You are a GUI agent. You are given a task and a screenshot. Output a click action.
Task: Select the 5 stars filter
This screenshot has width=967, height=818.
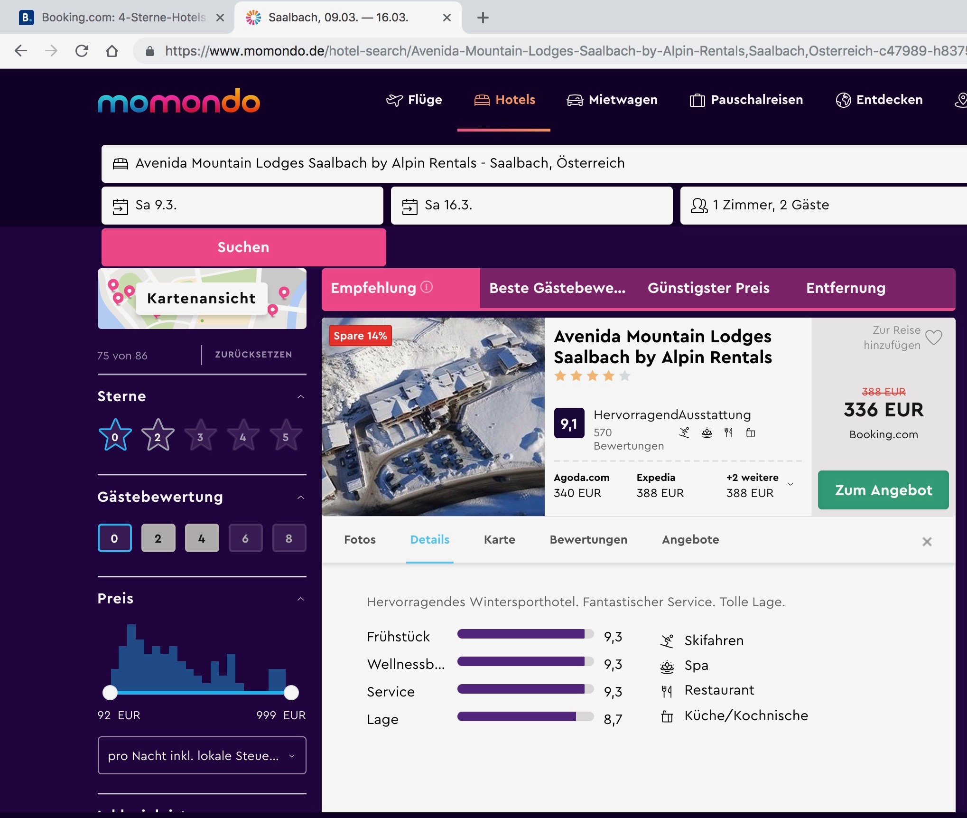[x=286, y=435]
